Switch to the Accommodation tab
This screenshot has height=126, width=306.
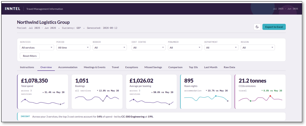[68, 67]
